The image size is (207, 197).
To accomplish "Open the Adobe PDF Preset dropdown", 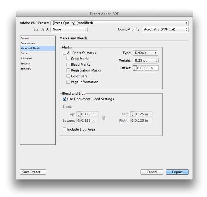I will click(120, 23).
